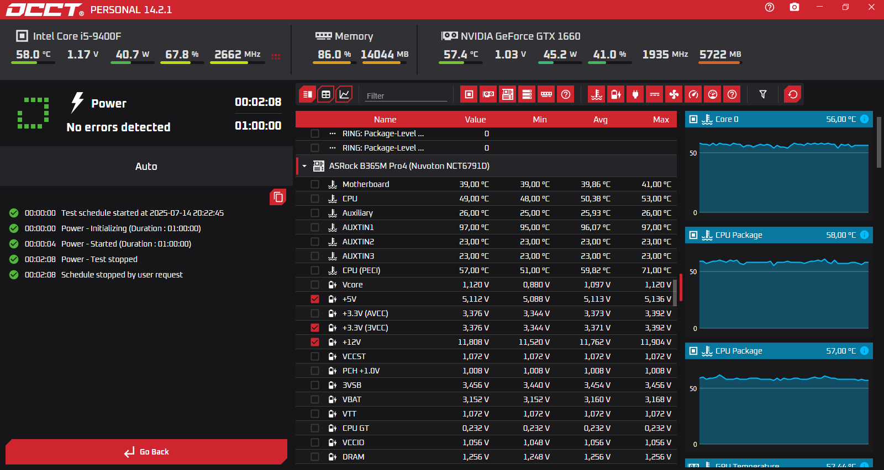Sort the table by the Name column header
The width and height of the screenshot is (884, 470).
[385, 120]
